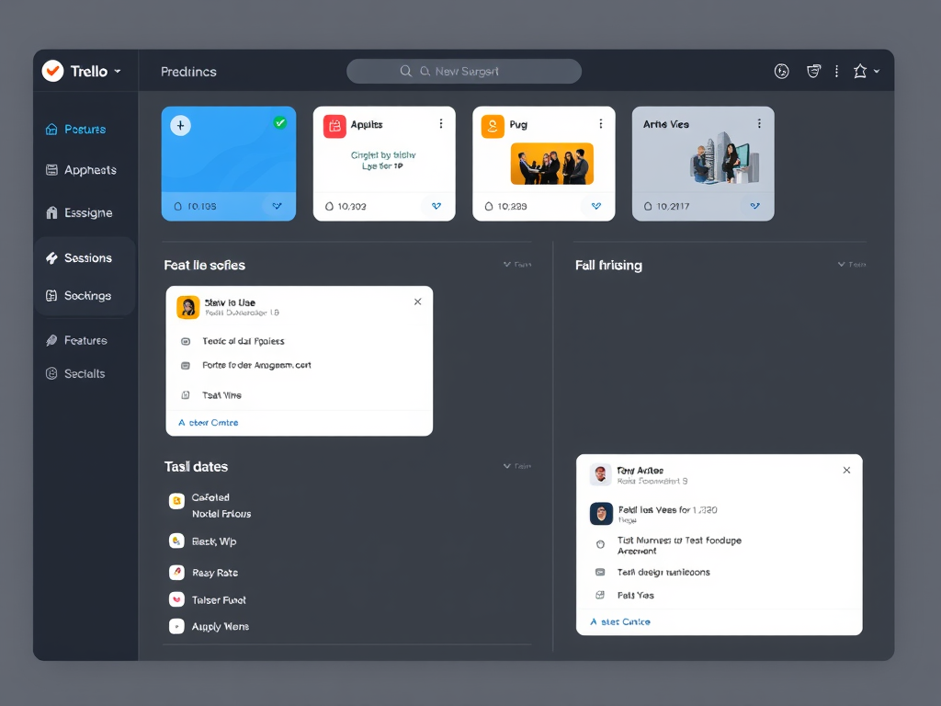Open Apphests in the sidebar
The width and height of the screenshot is (941, 706).
[x=89, y=170]
